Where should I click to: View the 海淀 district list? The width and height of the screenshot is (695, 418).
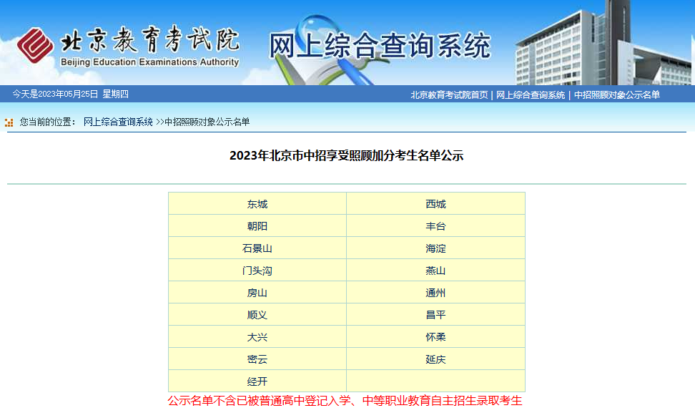point(435,248)
